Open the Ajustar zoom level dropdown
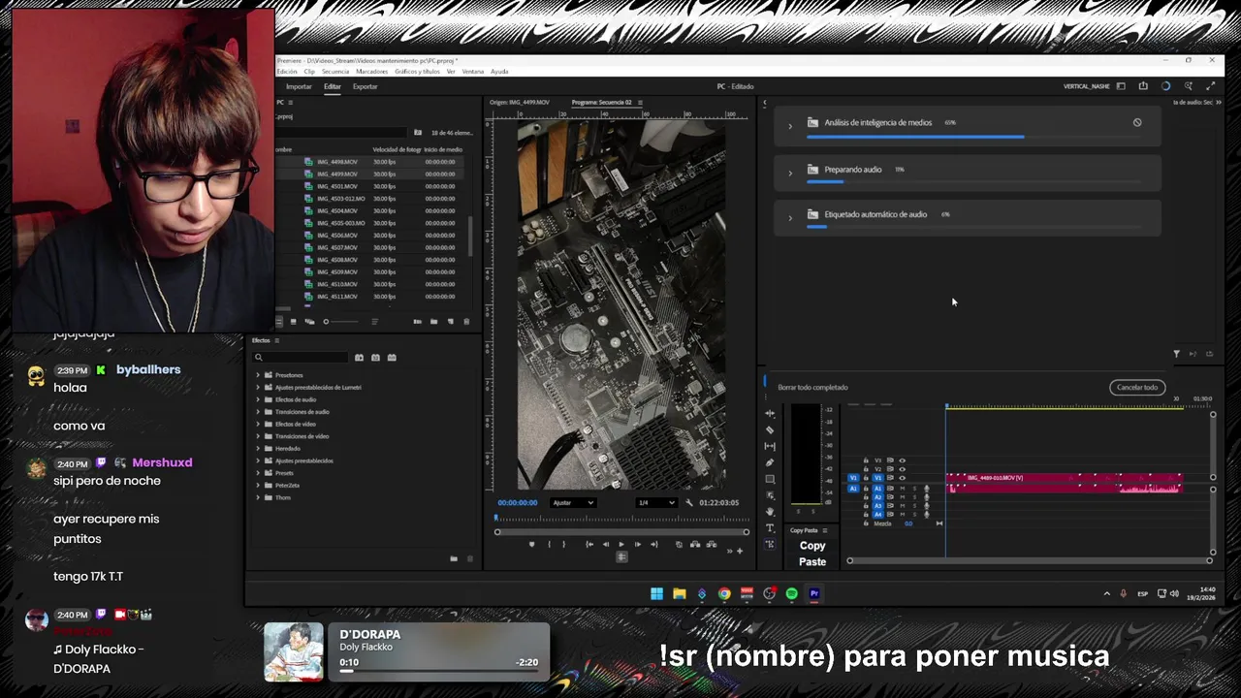This screenshot has height=698, width=1241. (x=573, y=503)
